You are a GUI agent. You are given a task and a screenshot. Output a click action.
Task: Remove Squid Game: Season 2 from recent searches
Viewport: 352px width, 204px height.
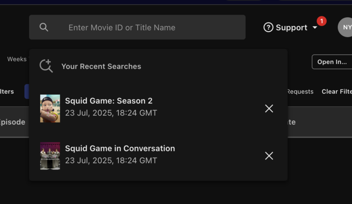click(x=269, y=108)
